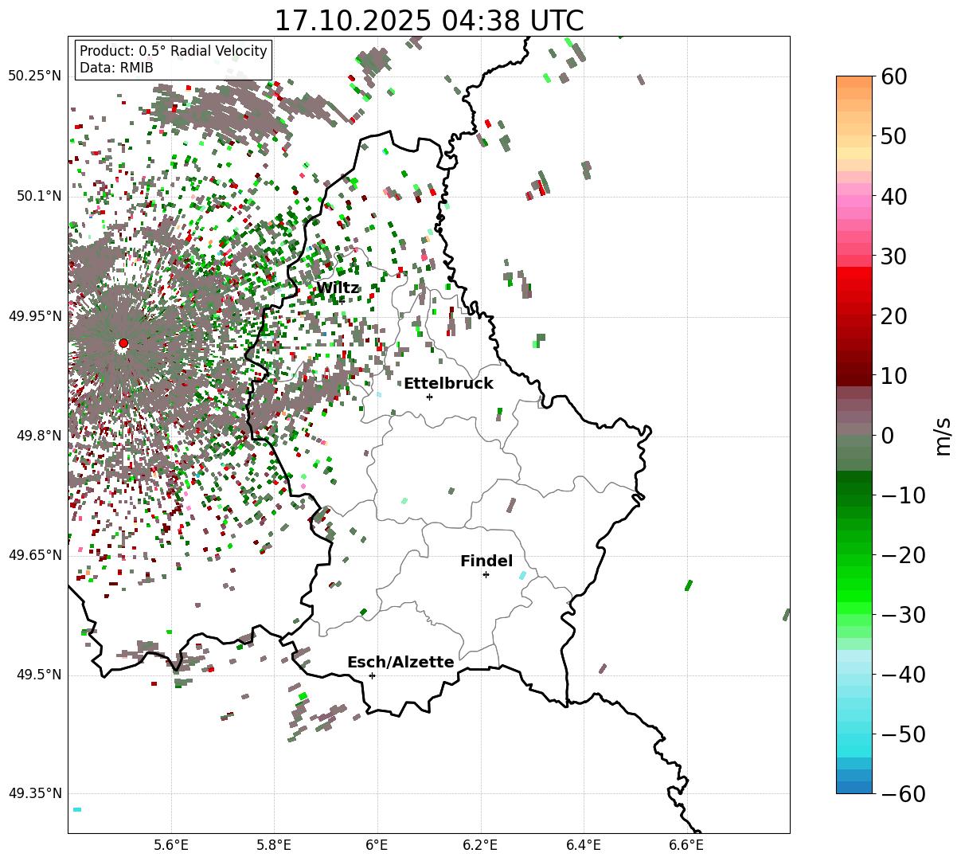Click the colorbar value 60
961x861 pixels.
894,76
